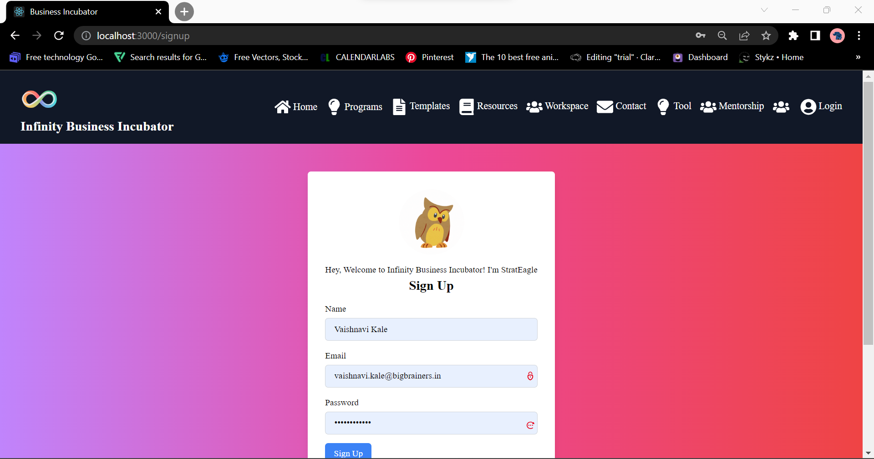Viewport: 874px width, 459px height.
Task: Open a new tab with plus button
Action: [x=184, y=12]
